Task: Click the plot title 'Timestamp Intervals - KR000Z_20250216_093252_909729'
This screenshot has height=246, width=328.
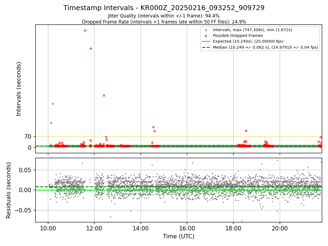Action: coord(164,8)
